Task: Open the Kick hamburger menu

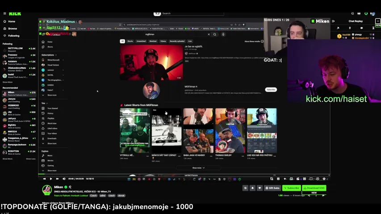Action: pos(4,13)
